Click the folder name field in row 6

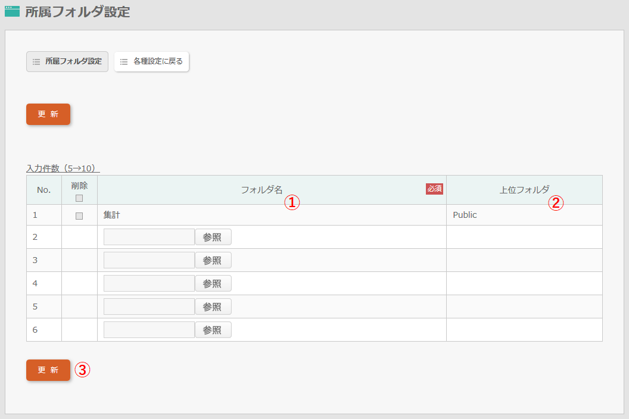pyautogui.click(x=149, y=330)
